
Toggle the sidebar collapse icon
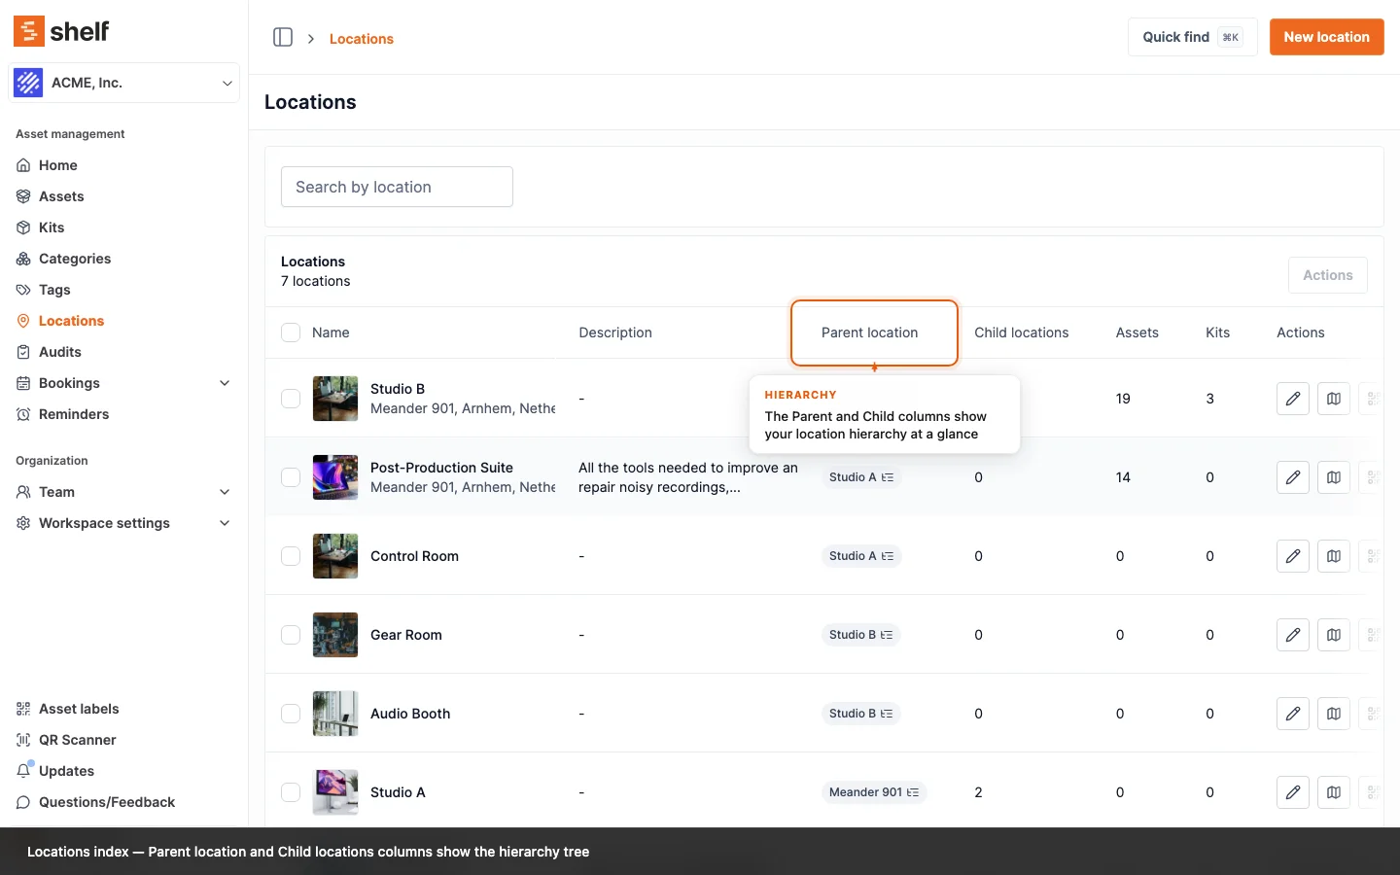283,38
